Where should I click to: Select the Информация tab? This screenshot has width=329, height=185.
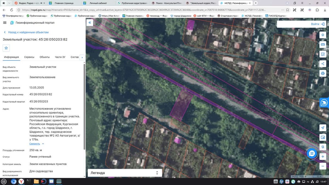12,57
